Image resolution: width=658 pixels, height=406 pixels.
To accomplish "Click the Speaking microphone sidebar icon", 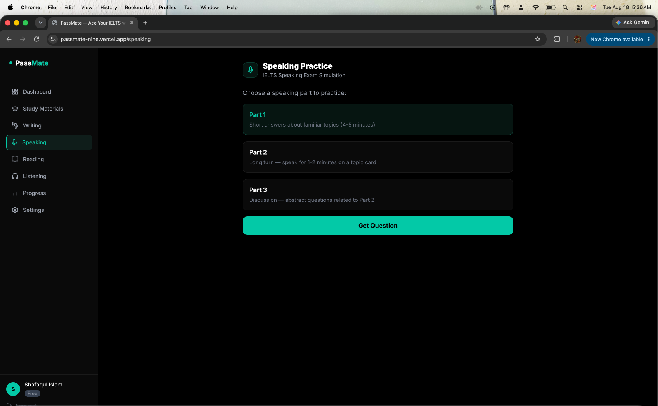I will point(14,142).
